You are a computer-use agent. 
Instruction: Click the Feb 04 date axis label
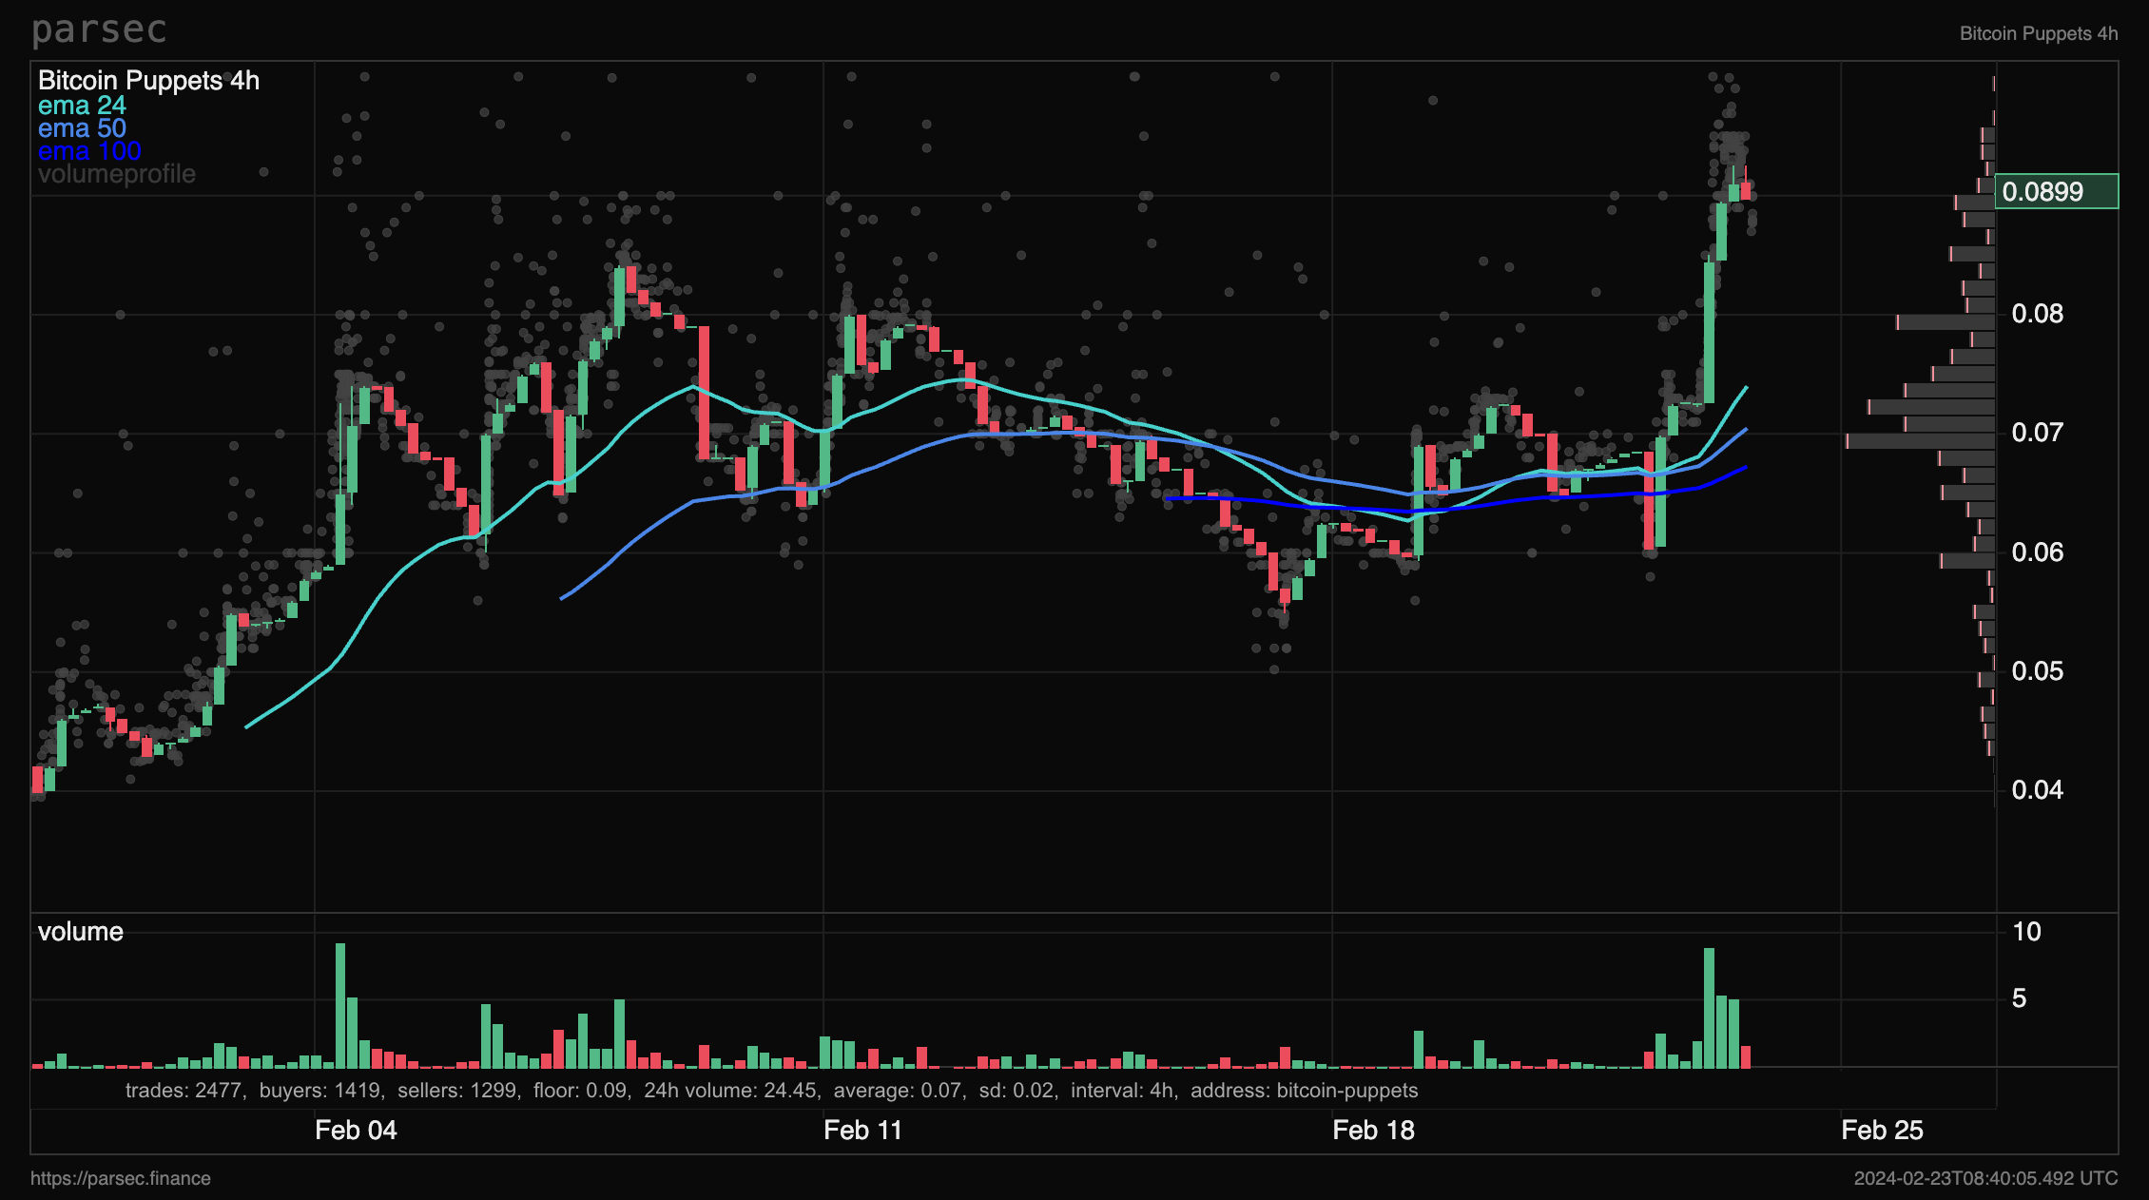point(356,1130)
